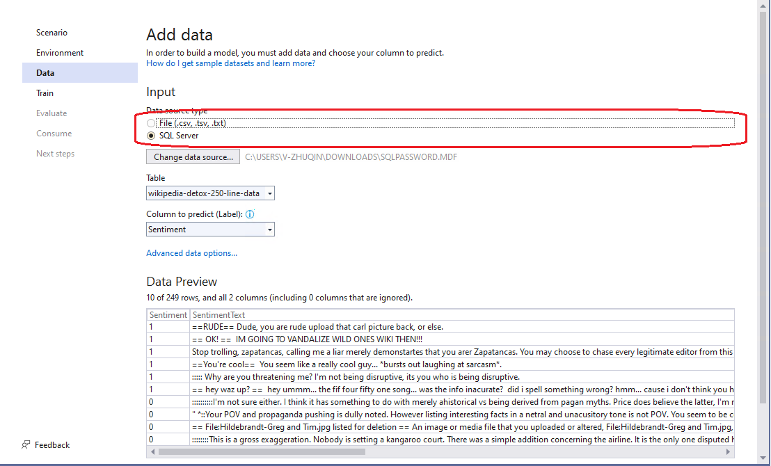Click the info icon beside Column to predict
This screenshot has width=771, height=466.
click(250, 214)
